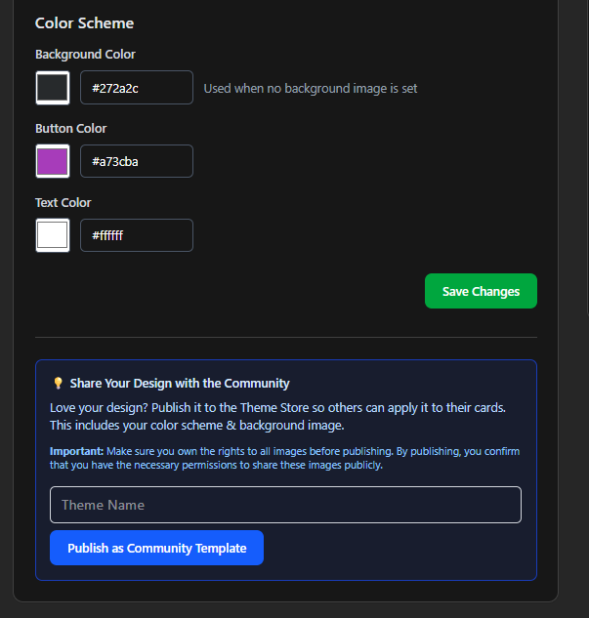Click the 'Important:' bold notice text
This screenshot has width=589, height=618.
pyautogui.click(x=76, y=451)
